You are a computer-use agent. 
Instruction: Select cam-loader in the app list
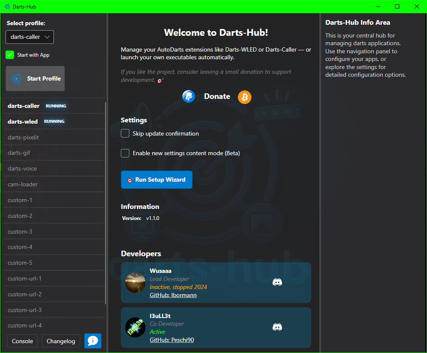point(54,185)
